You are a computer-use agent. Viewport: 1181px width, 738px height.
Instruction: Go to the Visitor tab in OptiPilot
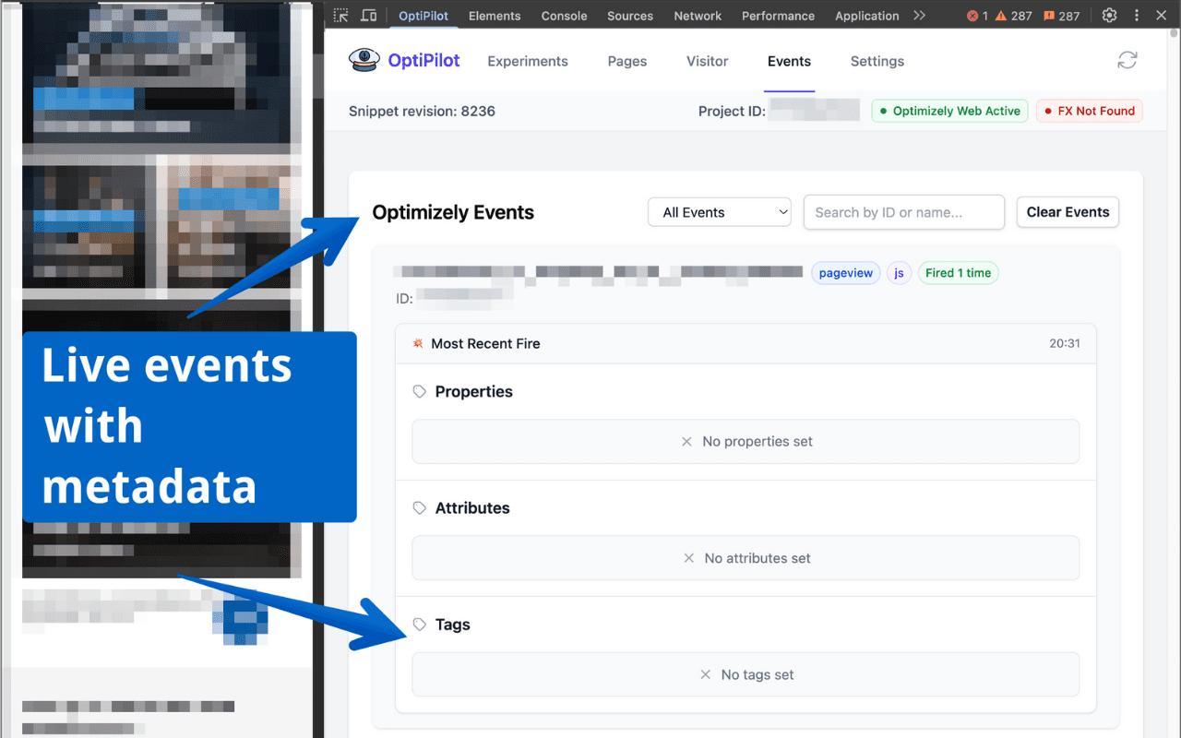(708, 61)
